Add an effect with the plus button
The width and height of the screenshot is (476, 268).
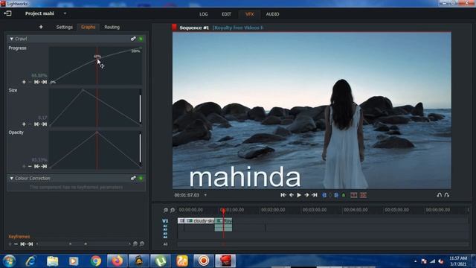pos(41,27)
